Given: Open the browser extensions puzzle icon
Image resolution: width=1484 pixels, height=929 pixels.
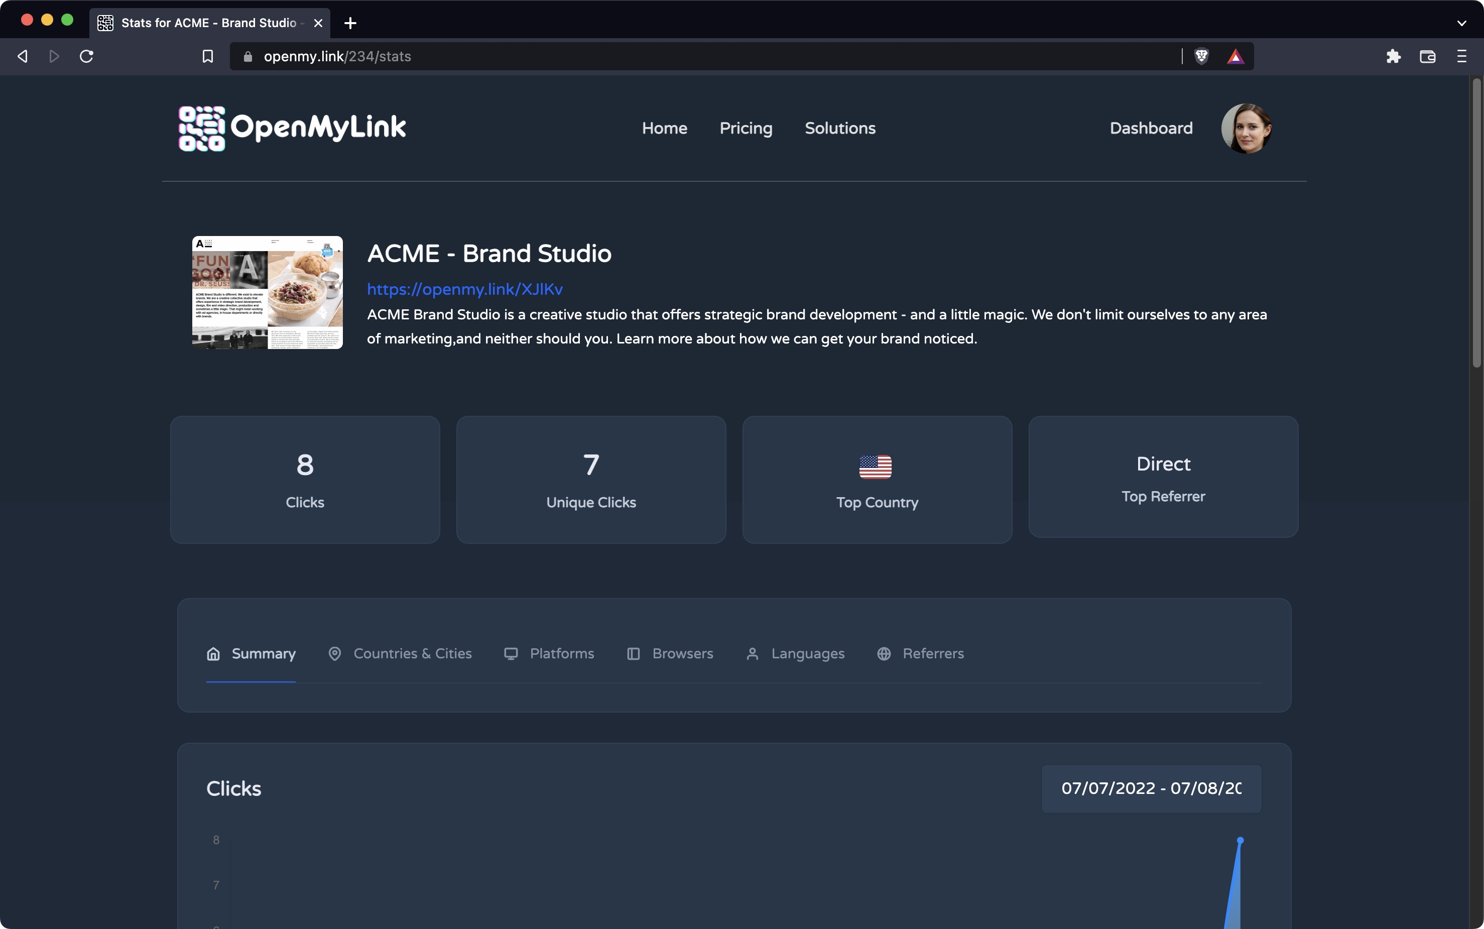Looking at the screenshot, I should click(1393, 57).
